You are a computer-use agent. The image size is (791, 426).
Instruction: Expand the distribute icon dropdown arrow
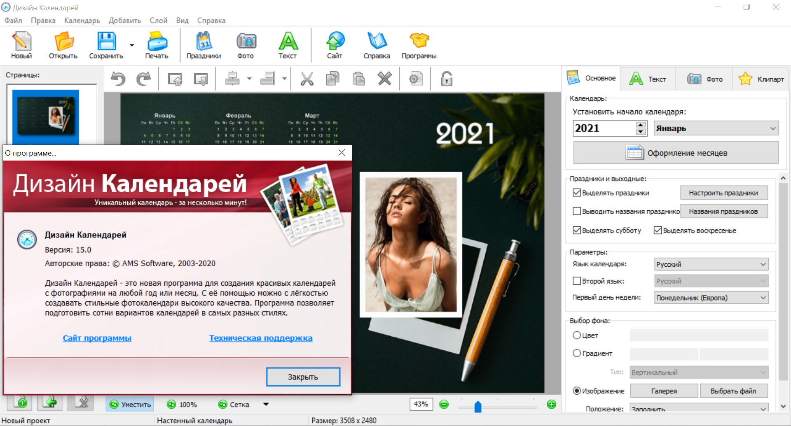tap(284, 79)
